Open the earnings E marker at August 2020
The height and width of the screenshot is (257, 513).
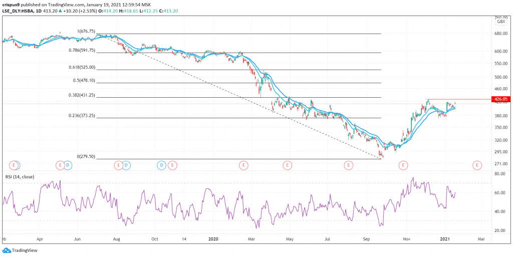348,165
